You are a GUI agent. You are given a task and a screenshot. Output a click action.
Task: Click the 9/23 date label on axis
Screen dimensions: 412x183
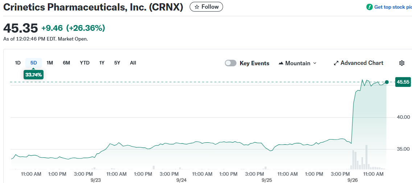coord(96,180)
